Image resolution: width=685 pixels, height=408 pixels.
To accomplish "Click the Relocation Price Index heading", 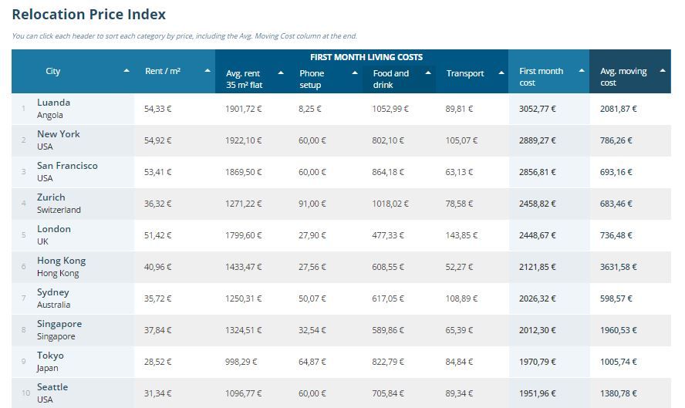I will pyautogui.click(x=89, y=15).
